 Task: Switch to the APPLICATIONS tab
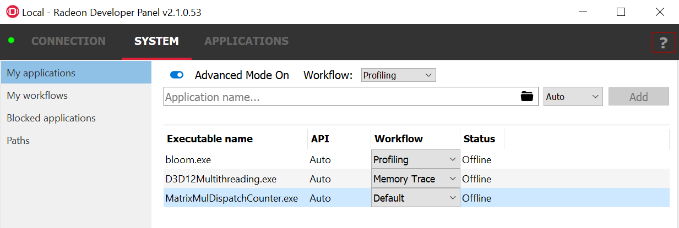(246, 41)
